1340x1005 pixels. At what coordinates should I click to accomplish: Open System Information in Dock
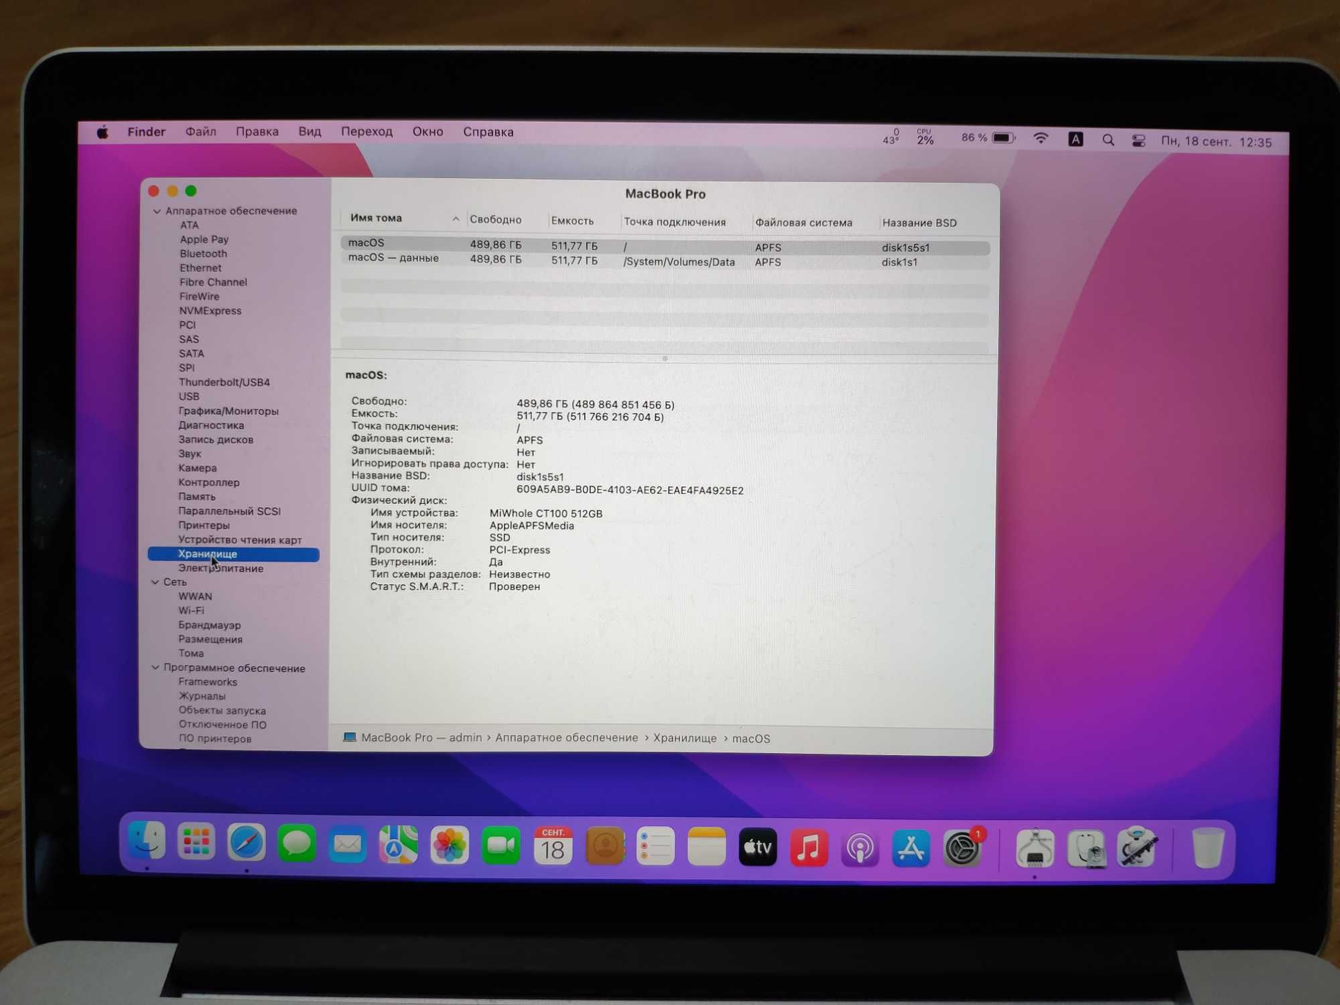1034,849
